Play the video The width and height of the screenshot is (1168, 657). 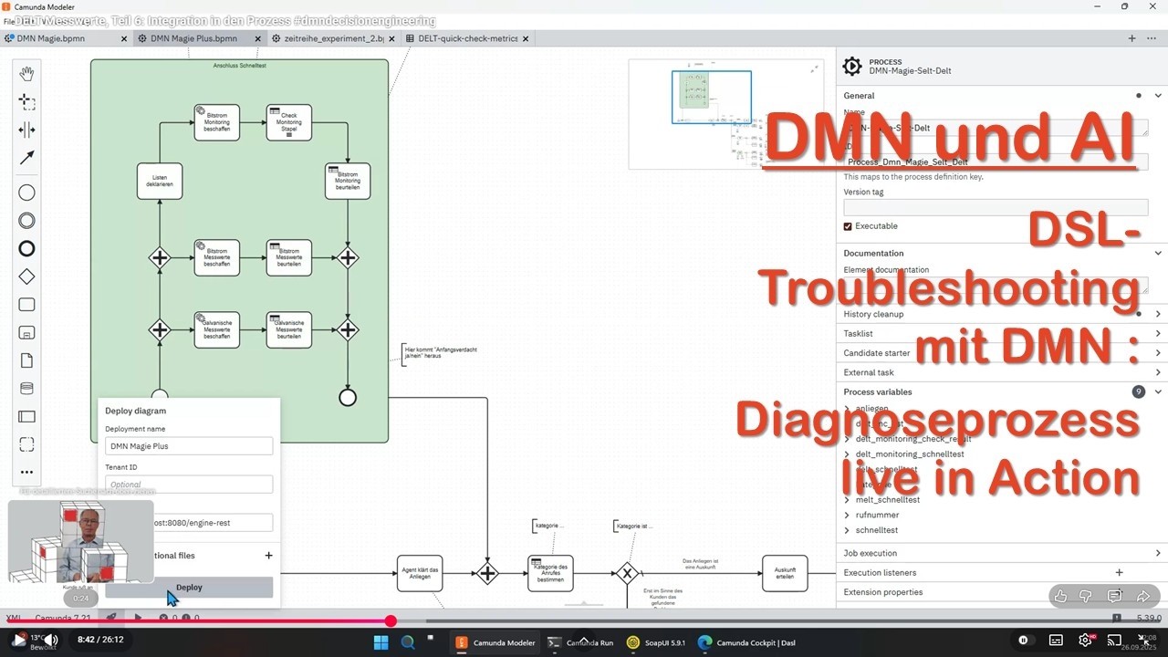click(18, 641)
